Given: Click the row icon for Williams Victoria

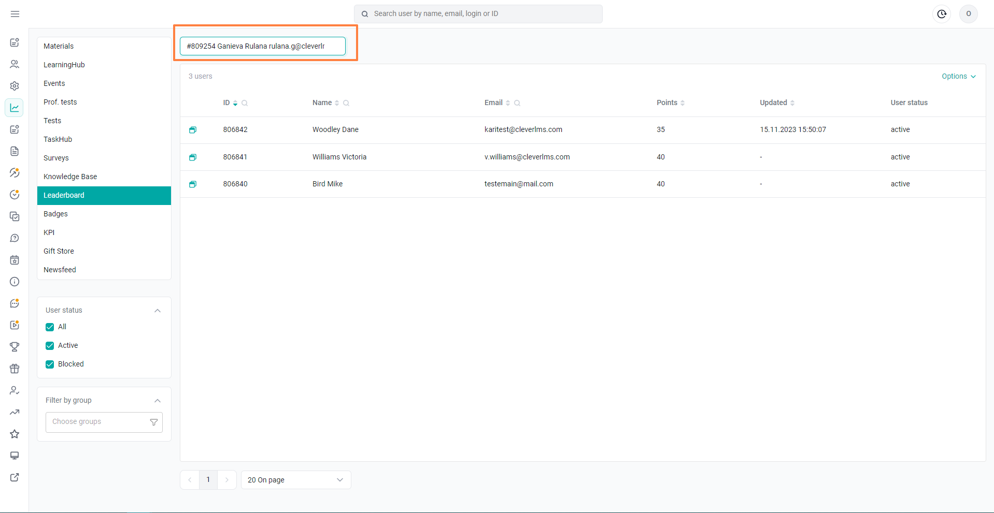Looking at the screenshot, I should coord(193,157).
